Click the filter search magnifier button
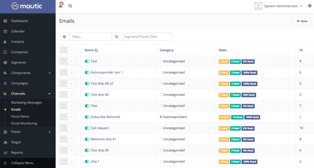314x168 pixels. point(117,37)
